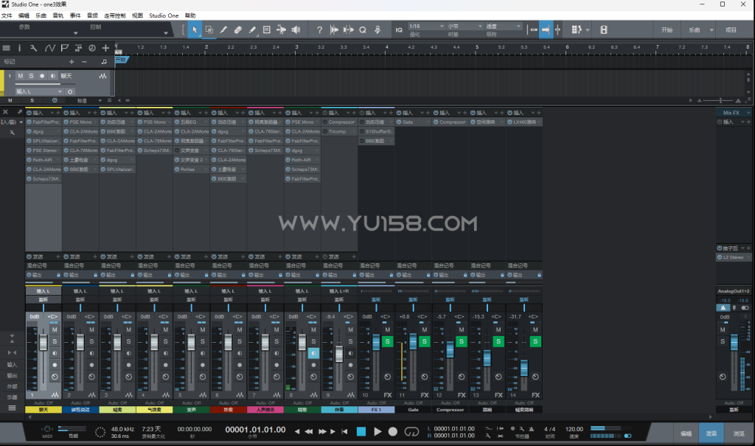Viewport: 755px width, 446px height.
Task: Click the question mark help icon
Action: [319, 29]
